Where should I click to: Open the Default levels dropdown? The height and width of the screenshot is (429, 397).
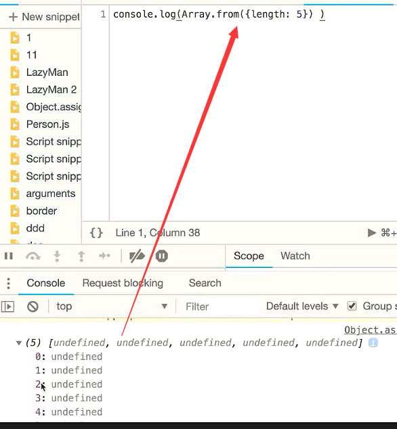point(302,307)
